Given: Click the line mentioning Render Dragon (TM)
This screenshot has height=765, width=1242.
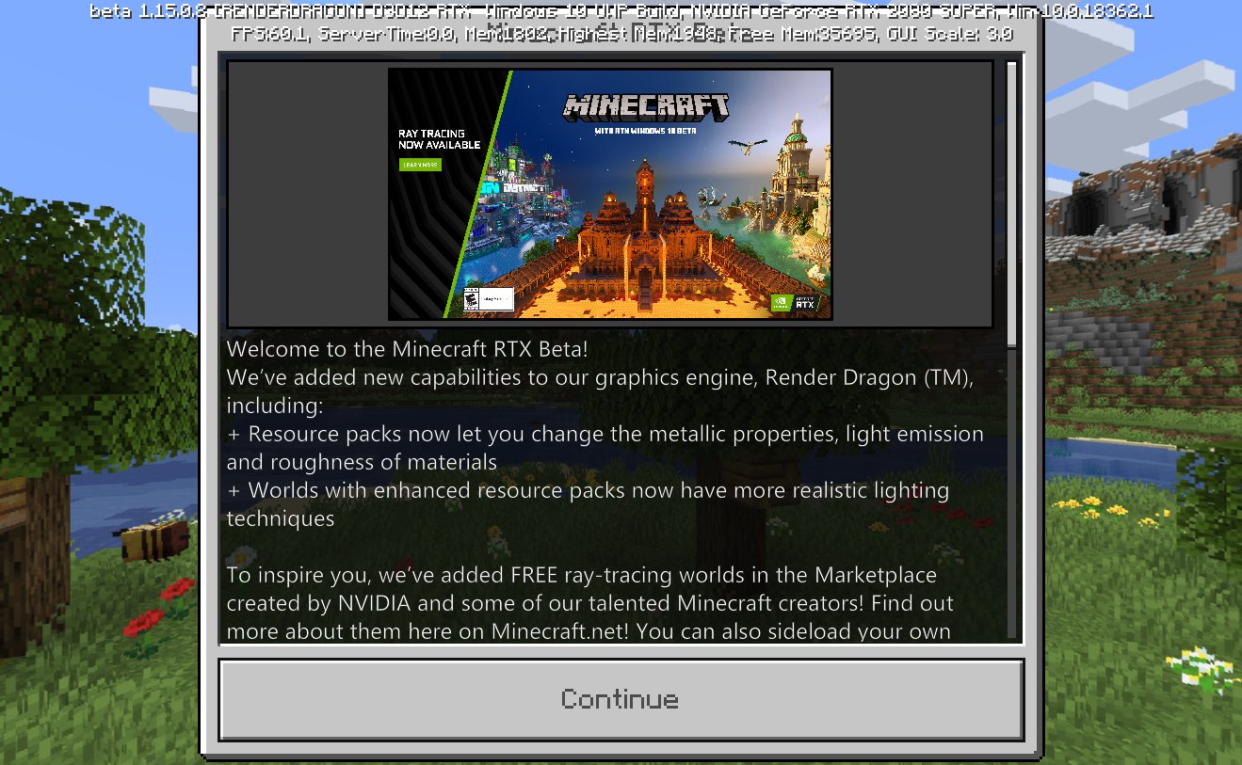Looking at the screenshot, I should click(x=599, y=377).
